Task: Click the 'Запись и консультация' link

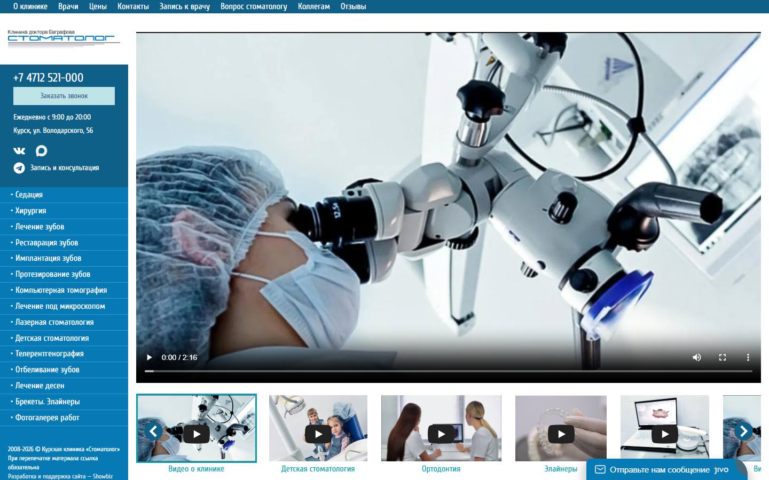Action: click(x=65, y=168)
